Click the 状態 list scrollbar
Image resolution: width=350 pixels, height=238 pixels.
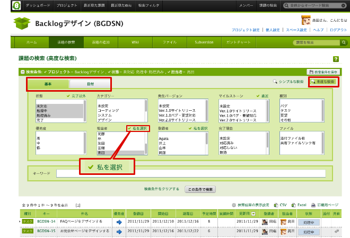tap(85, 111)
